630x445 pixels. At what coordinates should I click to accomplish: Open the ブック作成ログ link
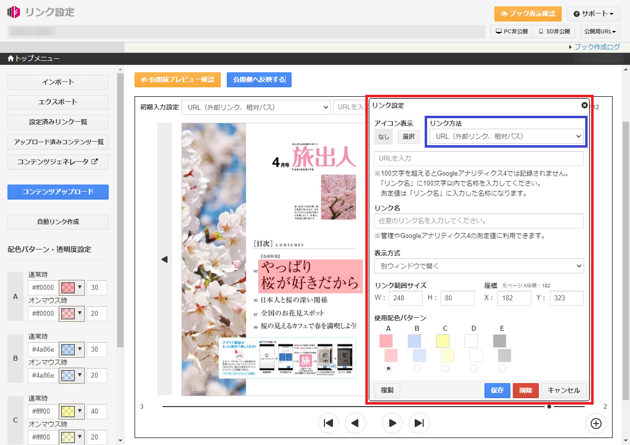coord(597,47)
